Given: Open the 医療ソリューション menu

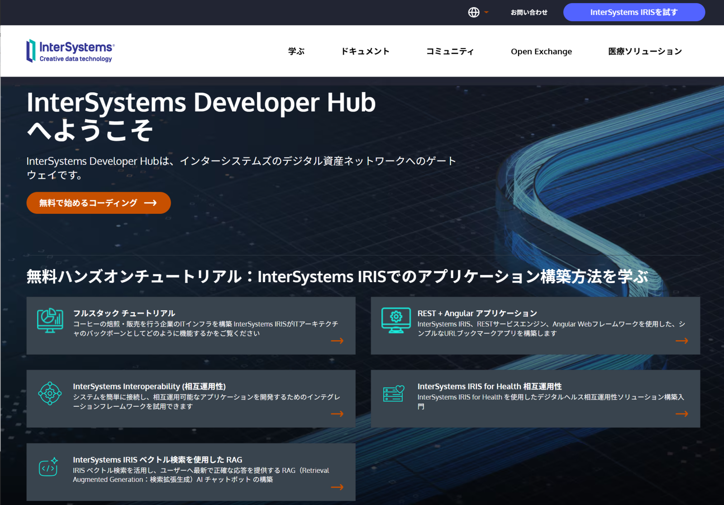Looking at the screenshot, I should coord(645,51).
